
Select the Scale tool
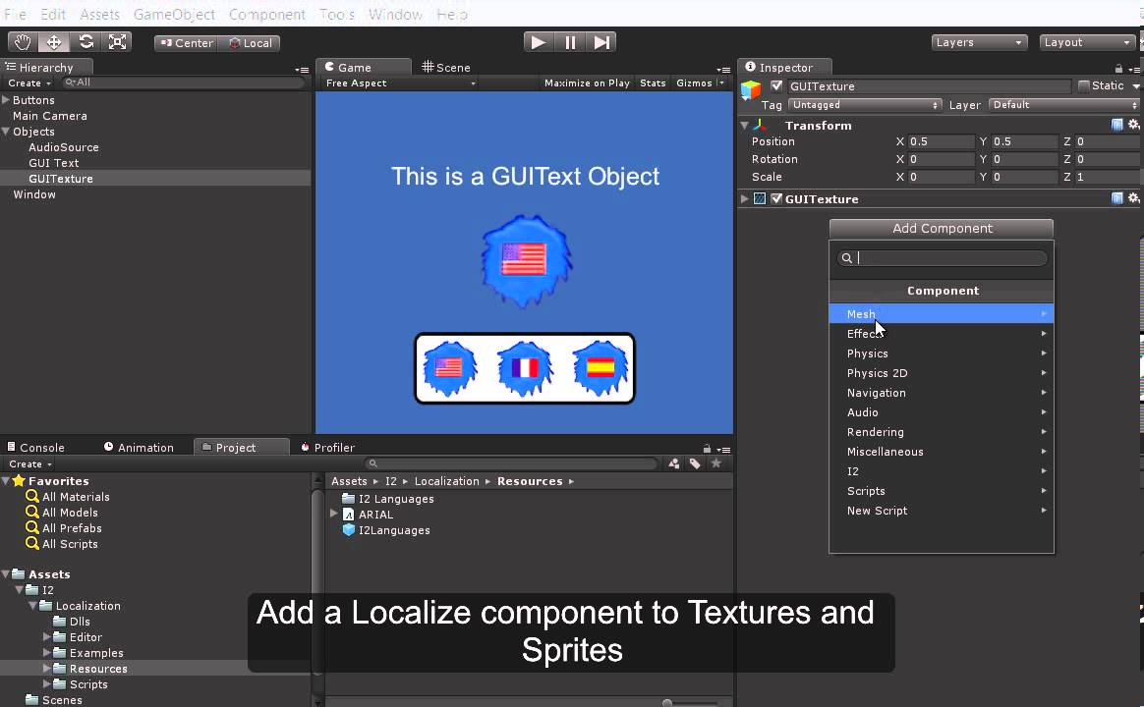pos(118,42)
